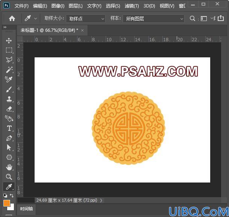Click the zoom percentage field in status bar
Screen dimensions: 229x217
click(26, 200)
